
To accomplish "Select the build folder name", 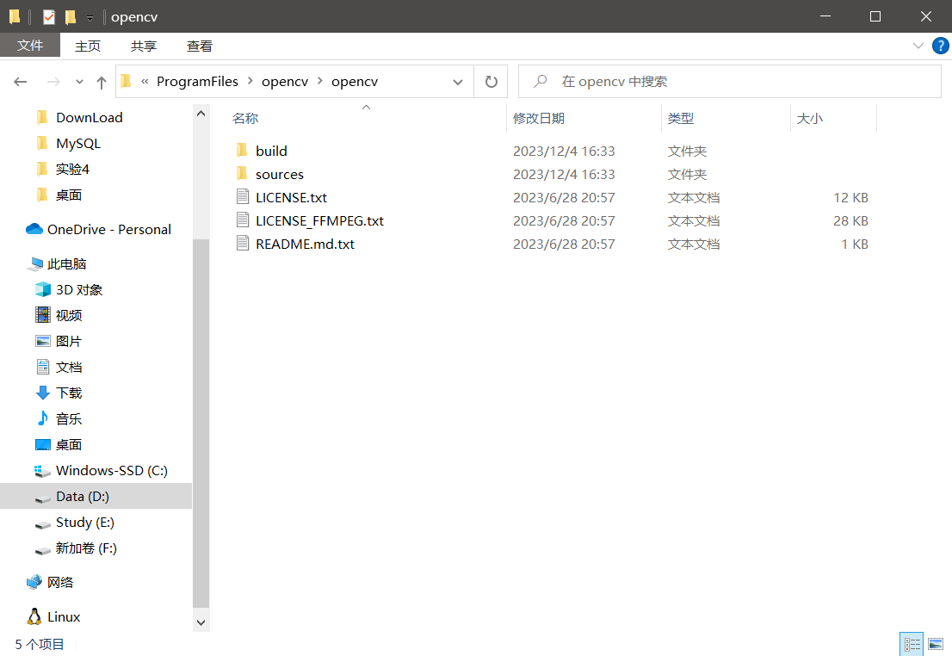I will pyautogui.click(x=271, y=151).
